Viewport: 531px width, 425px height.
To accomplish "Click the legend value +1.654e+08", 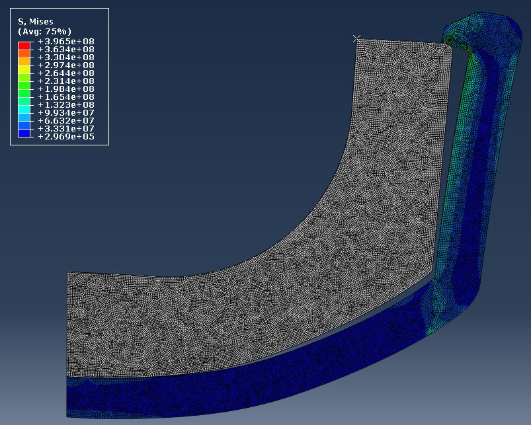I will click(x=66, y=97).
